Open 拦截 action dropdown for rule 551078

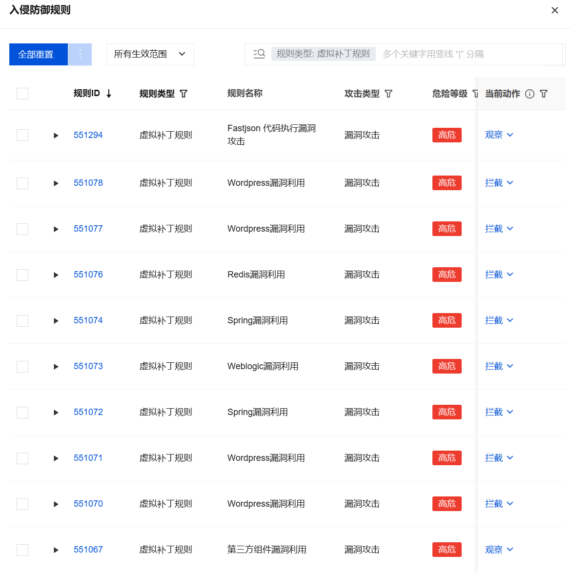(499, 183)
